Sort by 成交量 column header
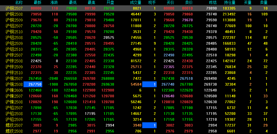Screen dimensions: 277x134 136,2
